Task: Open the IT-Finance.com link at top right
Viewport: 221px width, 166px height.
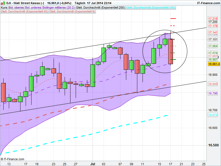Action: click(208, 3)
